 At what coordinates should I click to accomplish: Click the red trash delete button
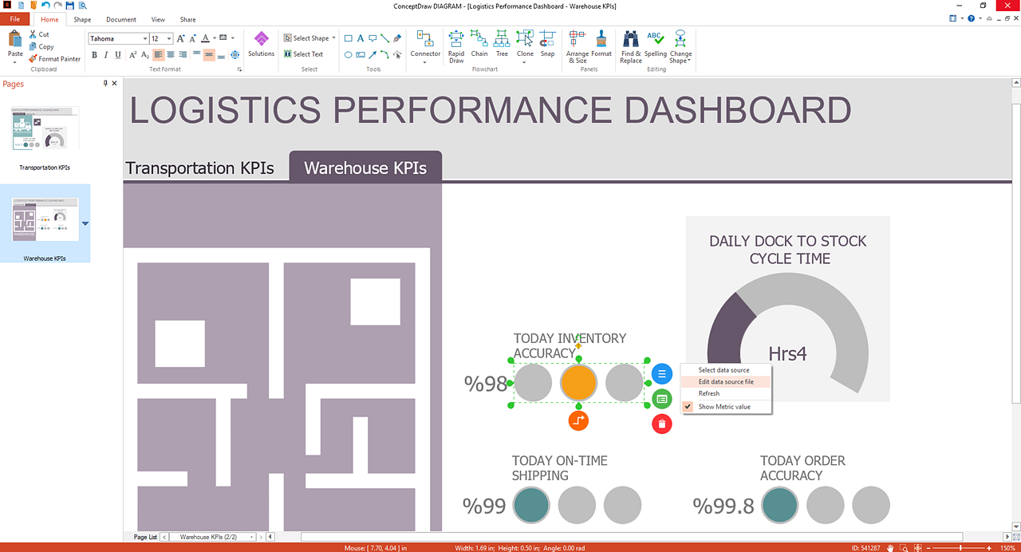tap(662, 424)
